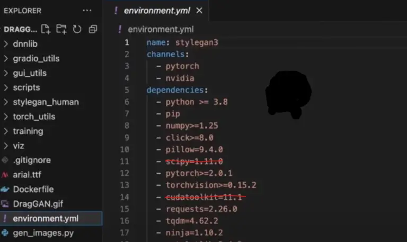Select environment.yml in the file tree
The height and width of the screenshot is (242, 407).
(45, 218)
